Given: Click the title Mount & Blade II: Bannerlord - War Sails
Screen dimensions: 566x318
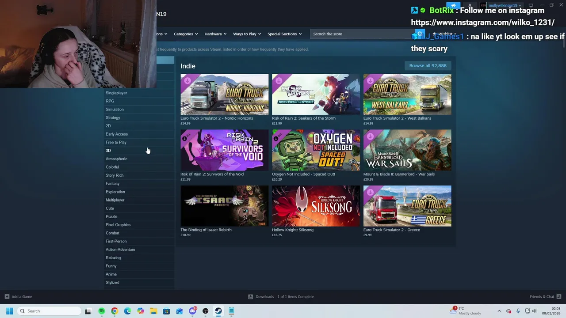Looking at the screenshot, I should tap(399, 174).
